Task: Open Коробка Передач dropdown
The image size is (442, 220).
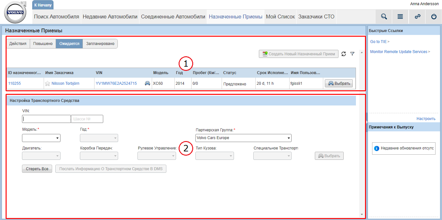Action: (99, 156)
